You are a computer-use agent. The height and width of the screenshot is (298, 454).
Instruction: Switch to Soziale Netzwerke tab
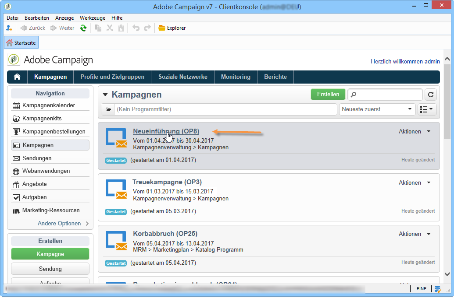[x=183, y=77]
